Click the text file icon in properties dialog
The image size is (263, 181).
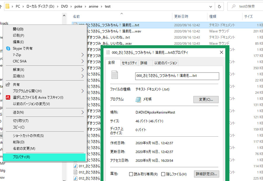tap(115, 75)
